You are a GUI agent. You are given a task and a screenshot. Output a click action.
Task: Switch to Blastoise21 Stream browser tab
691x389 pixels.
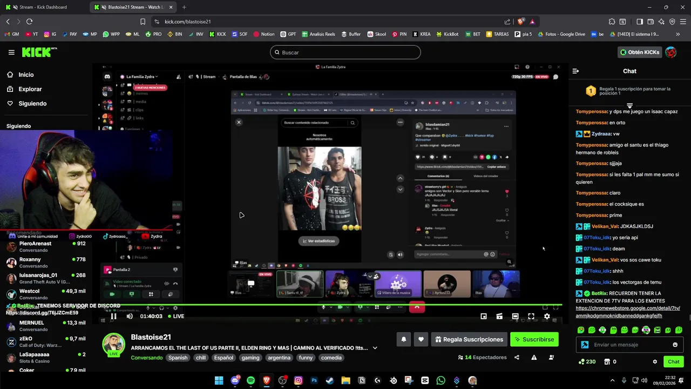pos(132,7)
